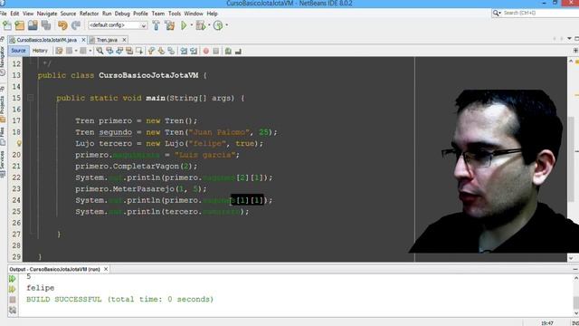Close the Output run tab
The height and width of the screenshot is (326, 579).
tap(106, 269)
